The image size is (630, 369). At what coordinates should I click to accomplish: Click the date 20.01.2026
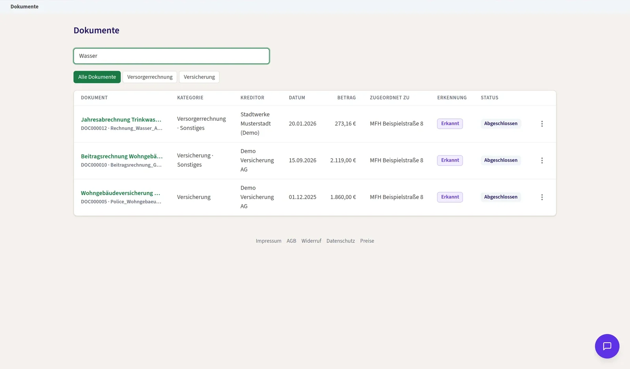coord(302,124)
